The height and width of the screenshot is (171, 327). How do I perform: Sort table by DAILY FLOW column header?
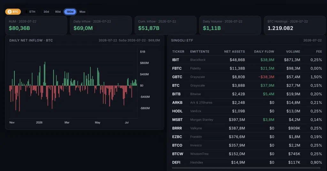[264, 52]
